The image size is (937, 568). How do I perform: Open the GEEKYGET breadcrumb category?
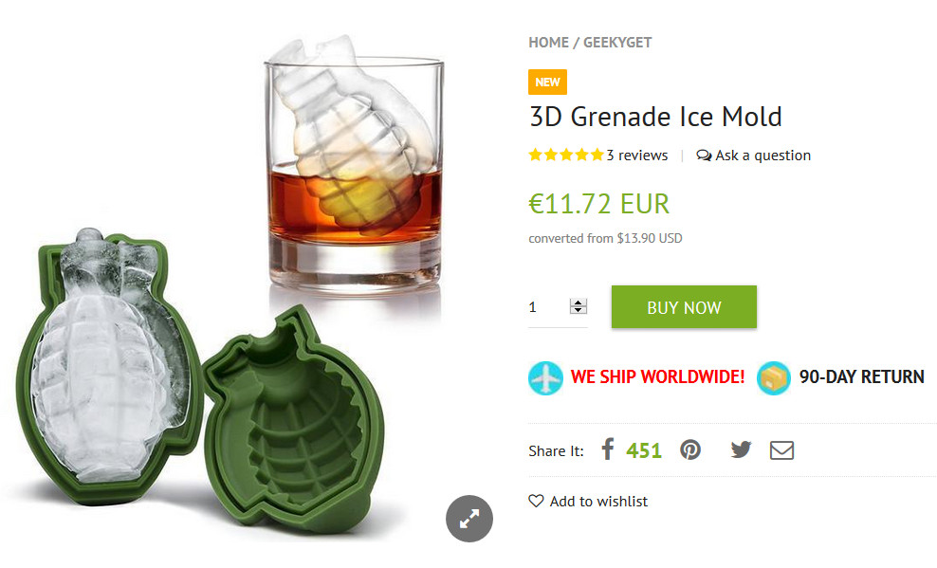tap(617, 43)
